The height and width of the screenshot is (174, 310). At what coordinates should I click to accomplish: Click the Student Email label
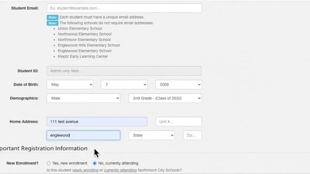[25, 8]
